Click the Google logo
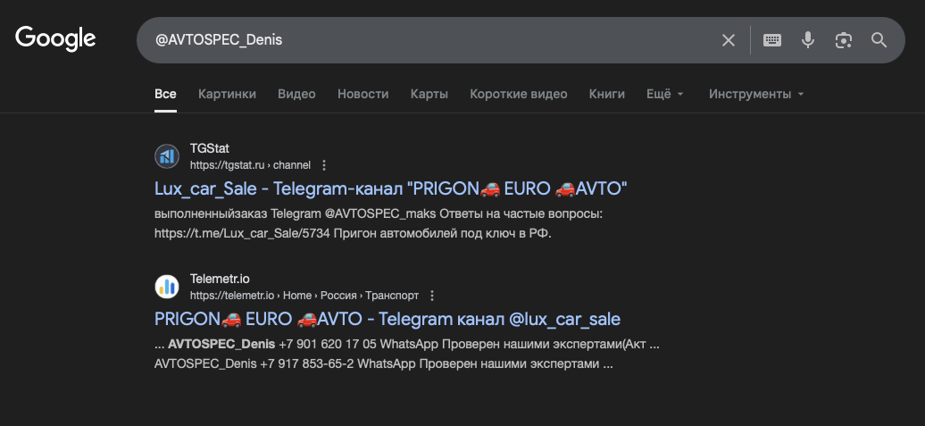The width and height of the screenshot is (925, 426). [x=55, y=39]
